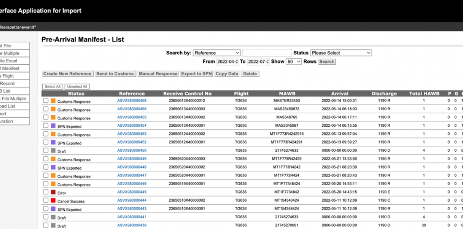Viewport: 463px width, 229px height.
Task: Click the purple SPN Exported icon for ASVX980000454
Action: [x=53, y=126]
